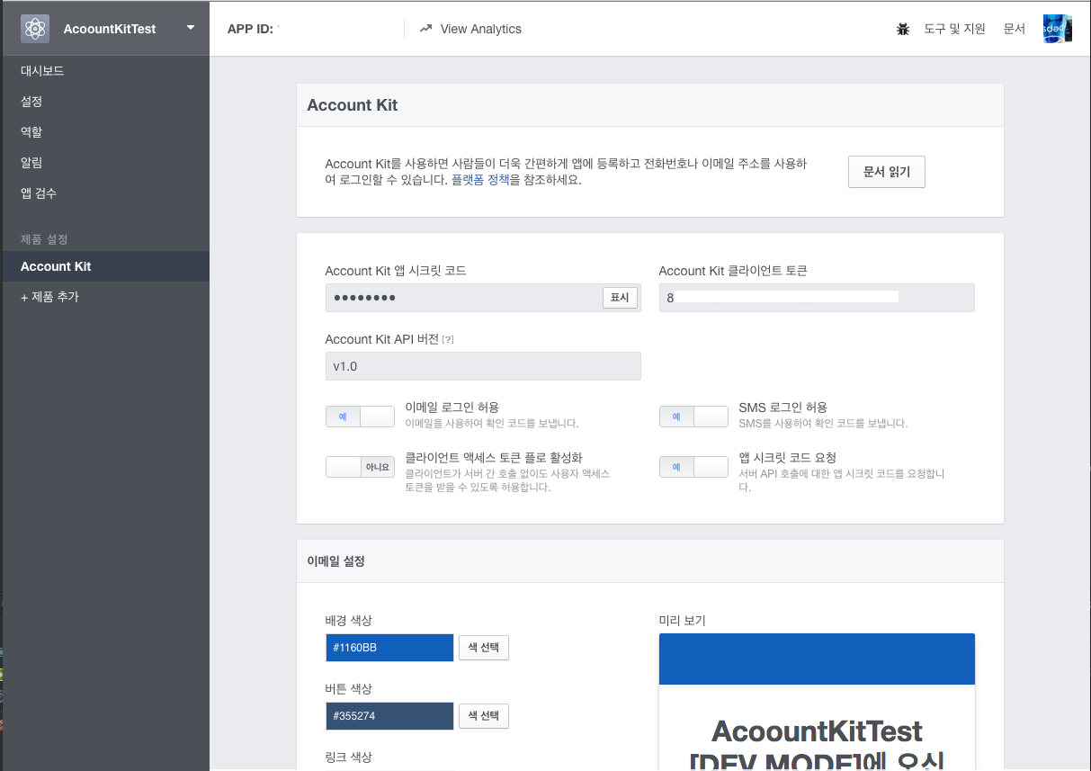
Task: Click the API 버전 [?] help icon
Action: coord(448,340)
